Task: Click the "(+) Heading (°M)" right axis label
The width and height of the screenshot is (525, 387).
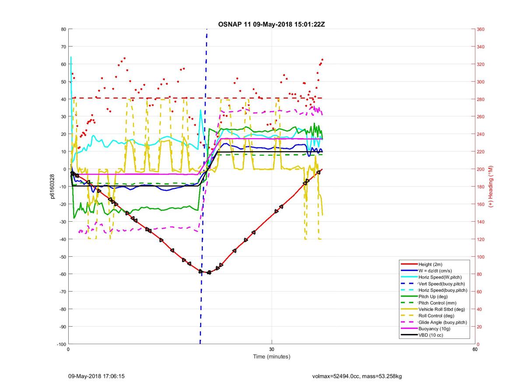Action: tap(490, 186)
